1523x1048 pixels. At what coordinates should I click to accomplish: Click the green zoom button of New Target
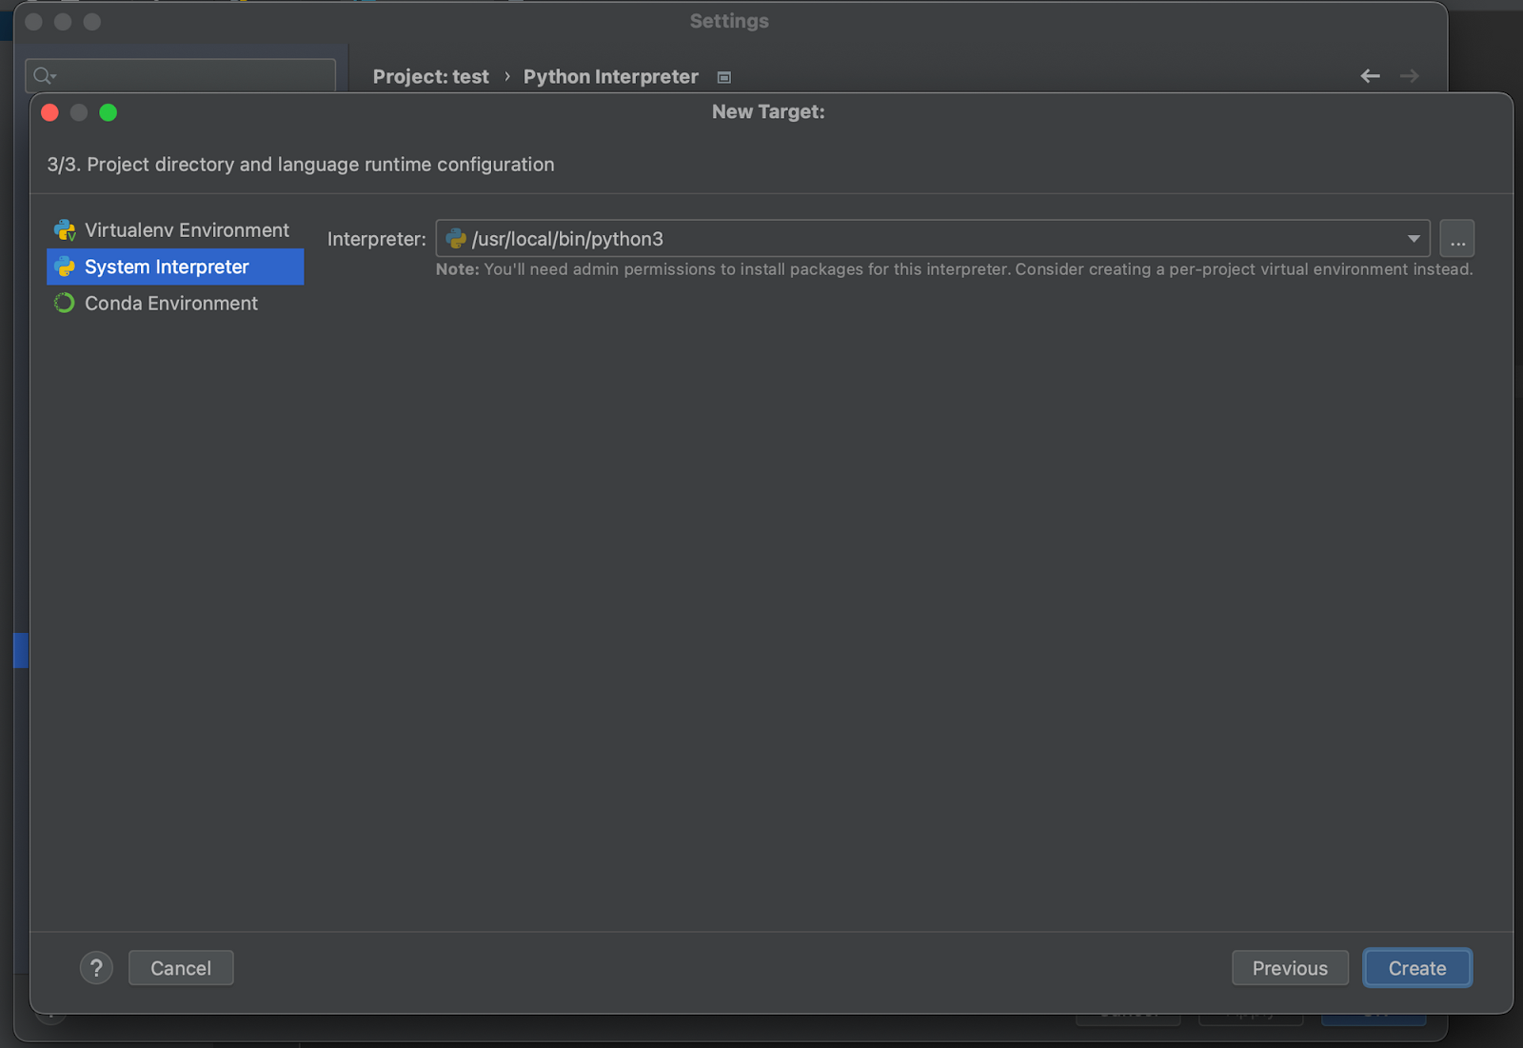tap(109, 113)
